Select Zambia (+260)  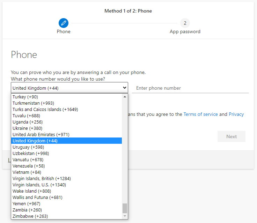66,210
